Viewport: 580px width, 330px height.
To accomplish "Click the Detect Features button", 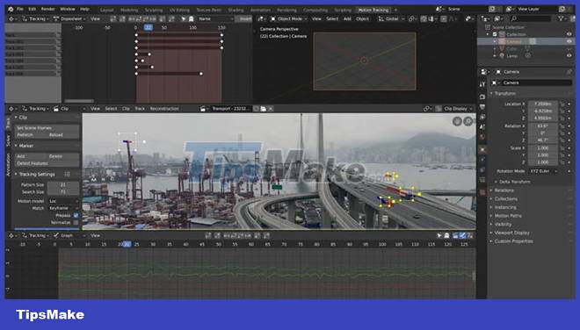I will click(47, 163).
